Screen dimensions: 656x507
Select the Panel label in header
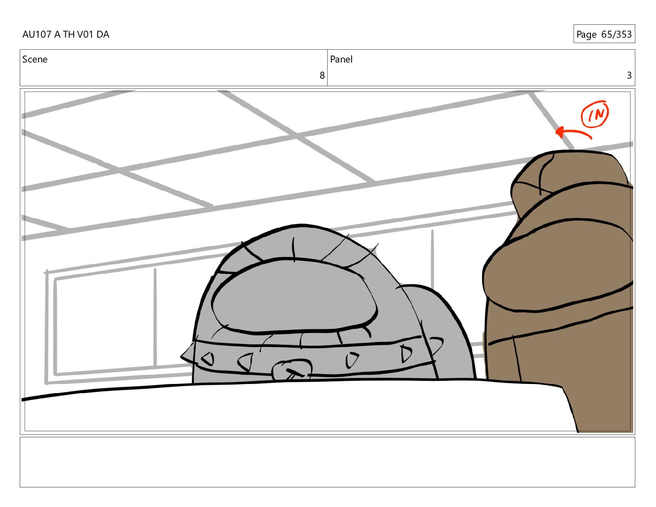(341, 59)
